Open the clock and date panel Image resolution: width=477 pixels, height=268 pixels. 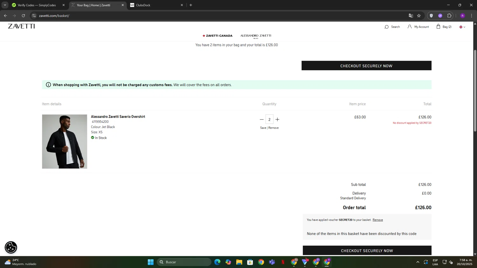pyautogui.click(x=465, y=262)
